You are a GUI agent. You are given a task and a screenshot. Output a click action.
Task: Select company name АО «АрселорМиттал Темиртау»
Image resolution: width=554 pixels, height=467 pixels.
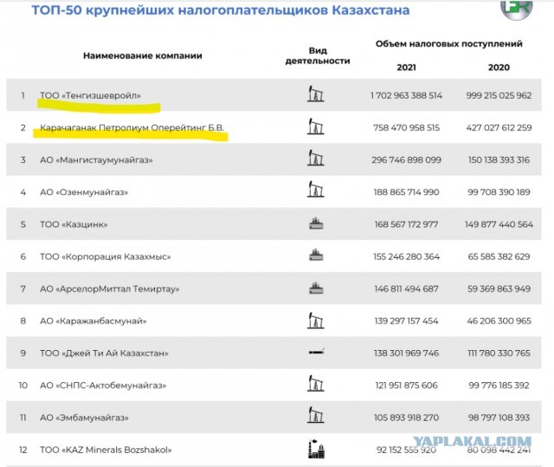(110, 289)
